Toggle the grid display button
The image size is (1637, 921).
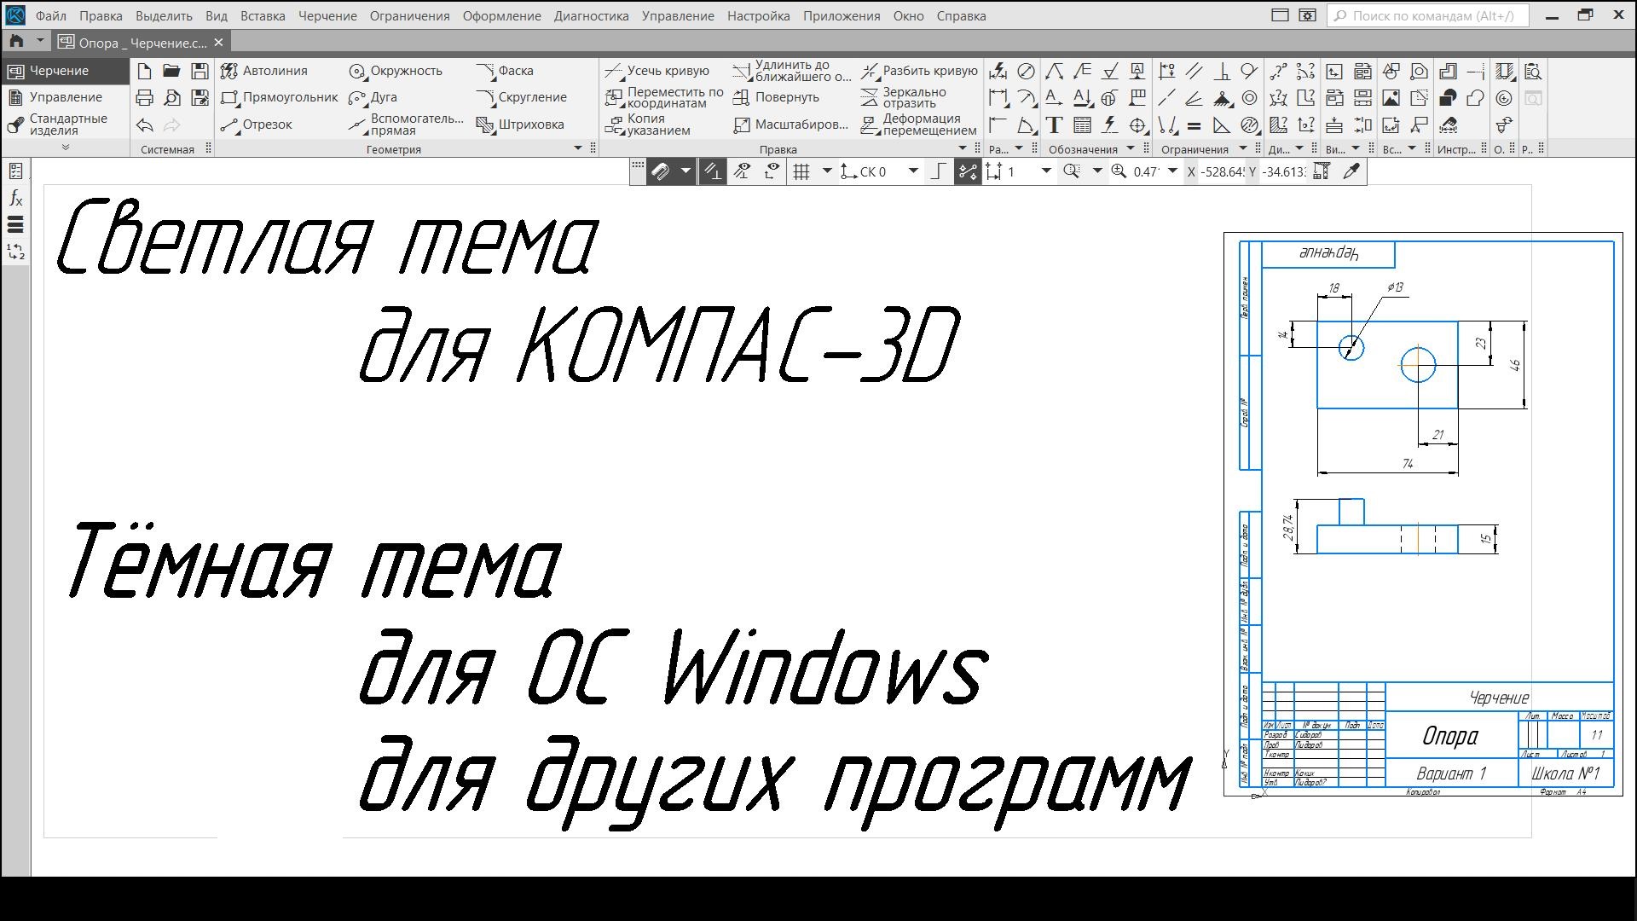(801, 171)
